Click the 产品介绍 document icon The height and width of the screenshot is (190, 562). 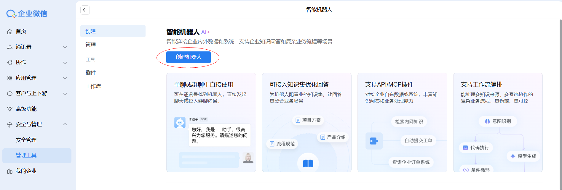tap(323, 137)
